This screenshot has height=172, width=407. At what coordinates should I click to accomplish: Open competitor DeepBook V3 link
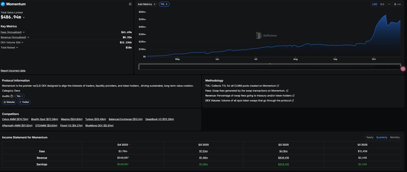click(x=160, y=119)
